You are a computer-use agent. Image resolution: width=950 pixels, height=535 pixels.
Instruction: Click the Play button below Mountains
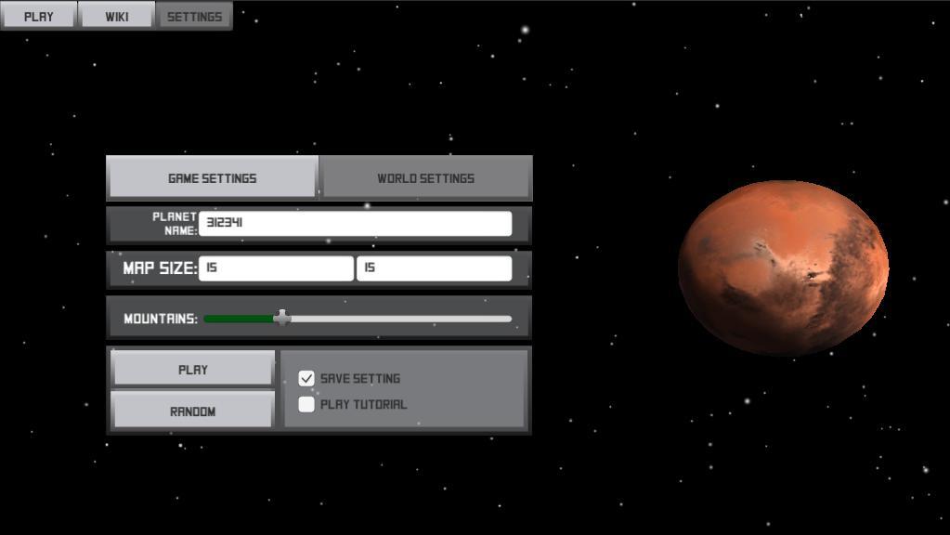tap(193, 369)
